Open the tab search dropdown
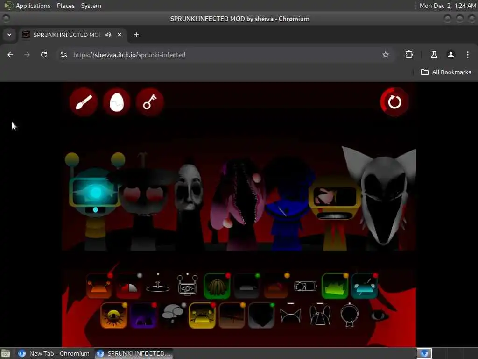The image size is (478, 359). 9,35
